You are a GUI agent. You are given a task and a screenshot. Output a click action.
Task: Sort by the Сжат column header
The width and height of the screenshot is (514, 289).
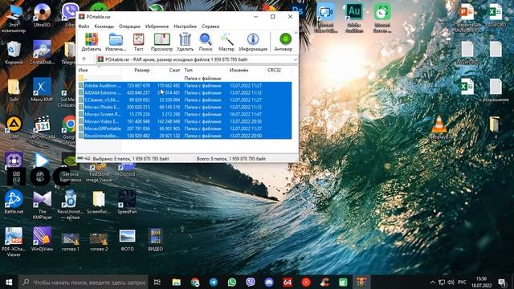166,70
